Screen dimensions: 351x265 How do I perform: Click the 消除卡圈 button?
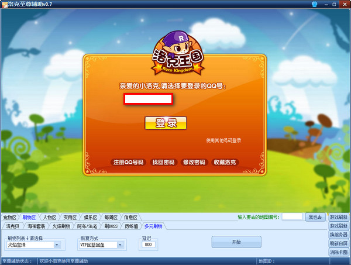click(x=339, y=252)
